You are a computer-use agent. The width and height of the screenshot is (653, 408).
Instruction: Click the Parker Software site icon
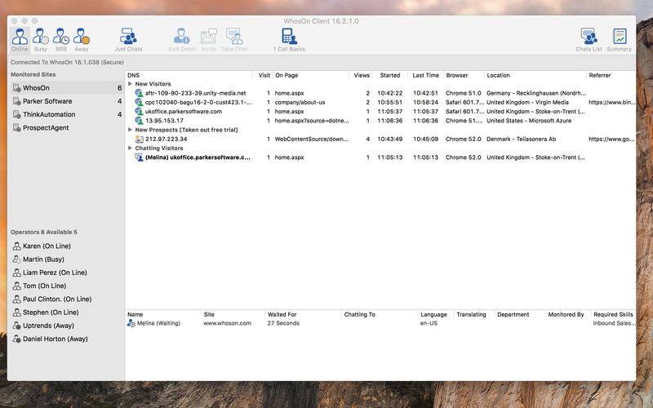[x=16, y=101]
